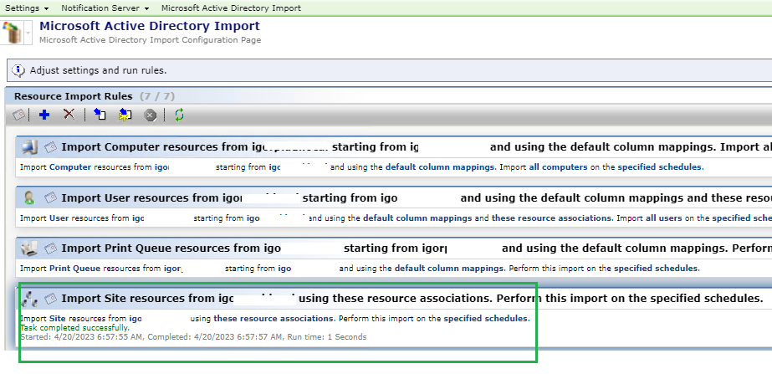The height and width of the screenshot is (374, 772).
Task: Click the Task completed successfully status text
Action: click(74, 328)
